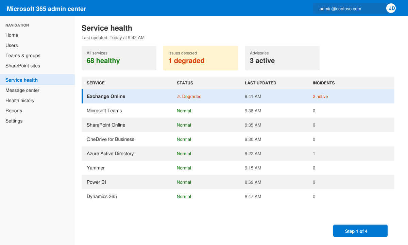The height and width of the screenshot is (245, 408).
Task: Click the warning icon beside Degraded status
Action: click(179, 97)
